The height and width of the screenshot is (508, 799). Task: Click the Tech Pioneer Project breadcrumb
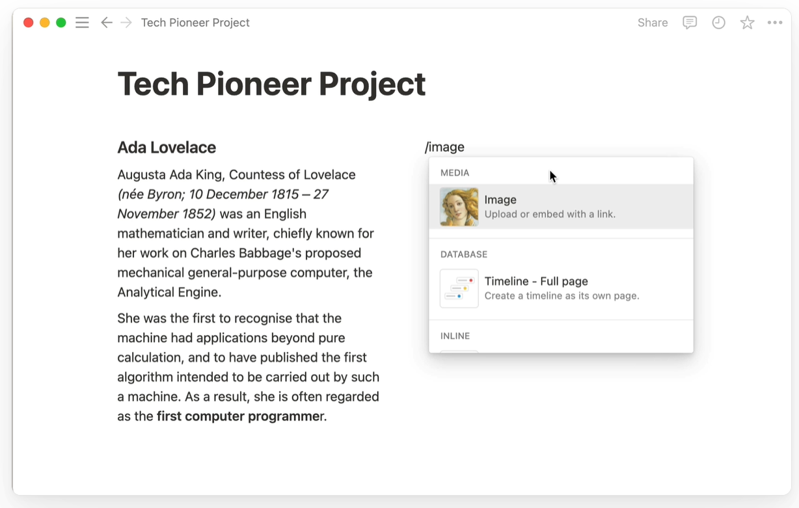(x=195, y=23)
